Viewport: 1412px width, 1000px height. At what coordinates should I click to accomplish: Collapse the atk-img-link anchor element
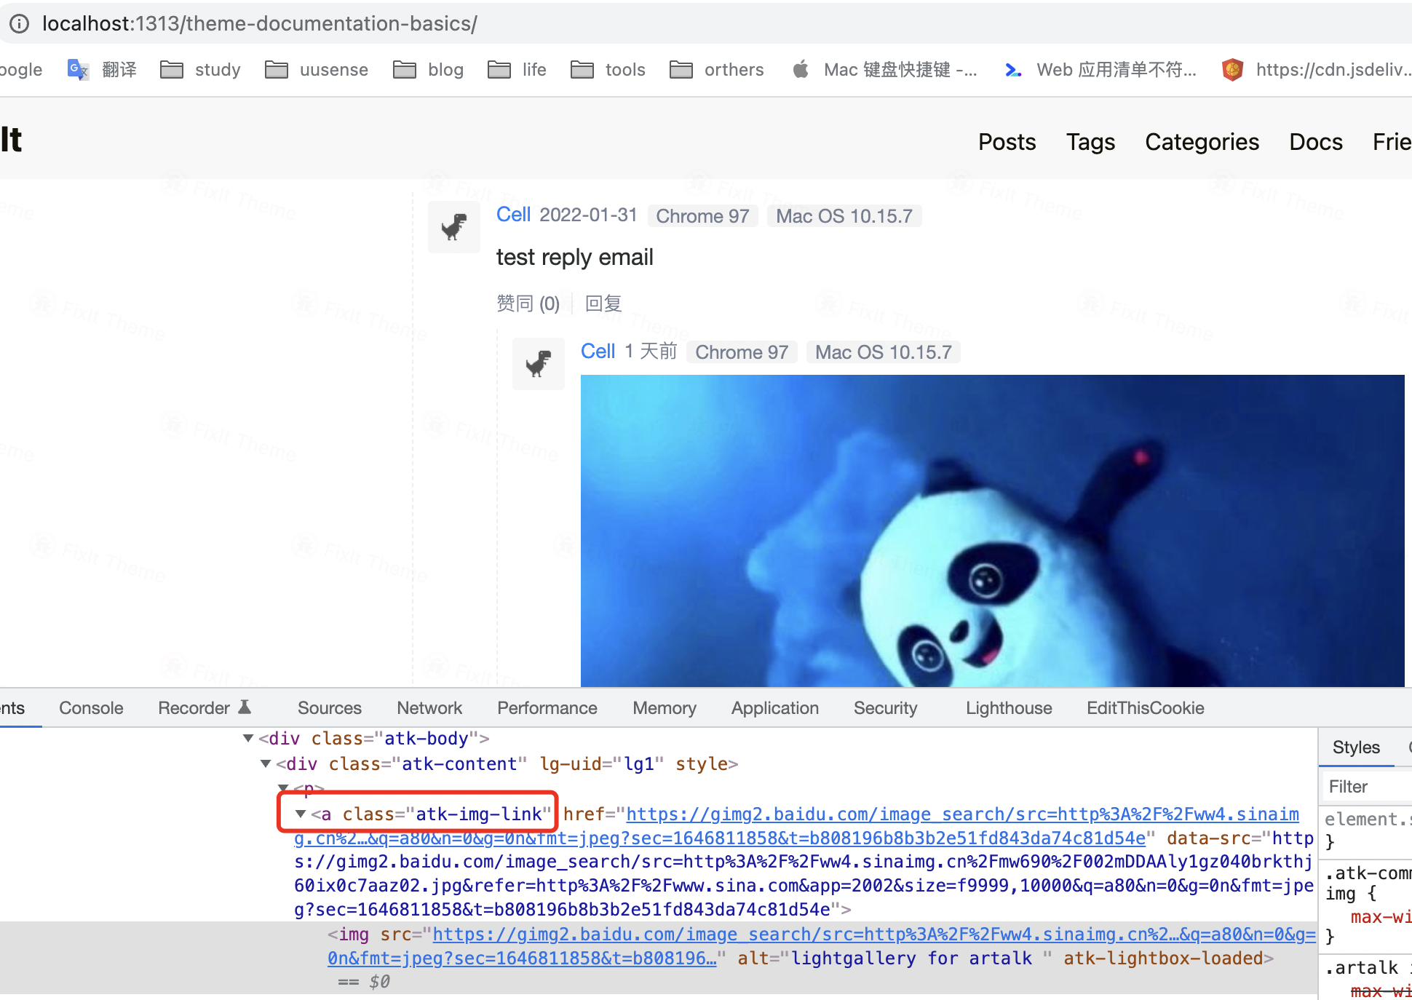(x=300, y=814)
